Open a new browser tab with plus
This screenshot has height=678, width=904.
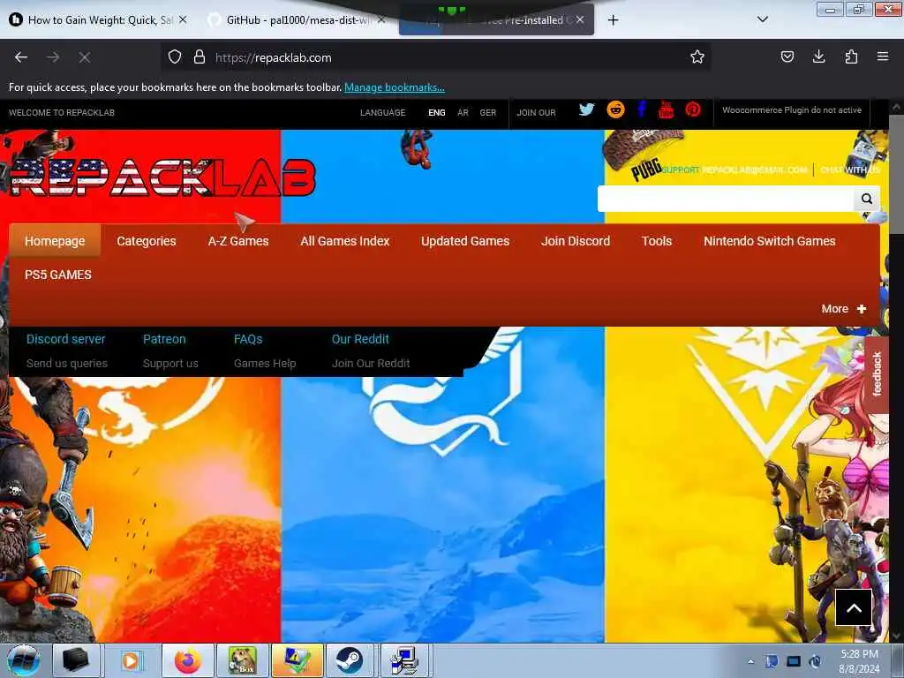pos(613,20)
